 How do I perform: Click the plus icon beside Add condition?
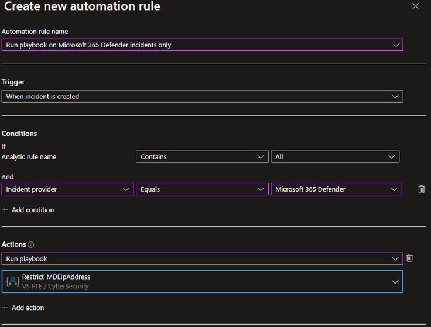[5, 210]
